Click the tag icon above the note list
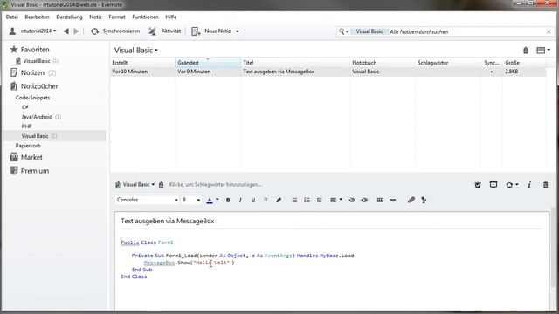559x314 pixels. point(526,51)
